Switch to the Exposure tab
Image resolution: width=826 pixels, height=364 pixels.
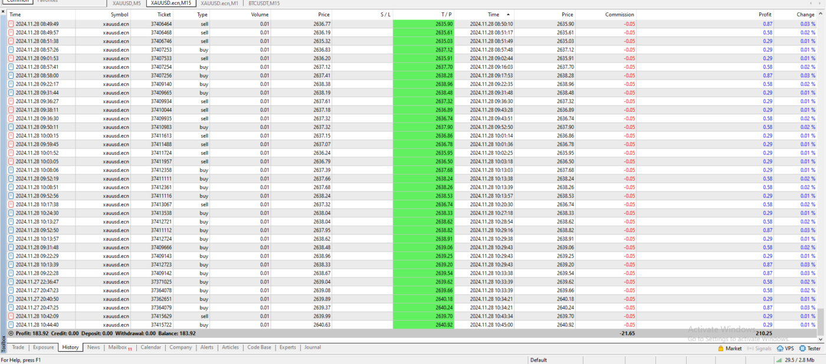pyautogui.click(x=44, y=348)
